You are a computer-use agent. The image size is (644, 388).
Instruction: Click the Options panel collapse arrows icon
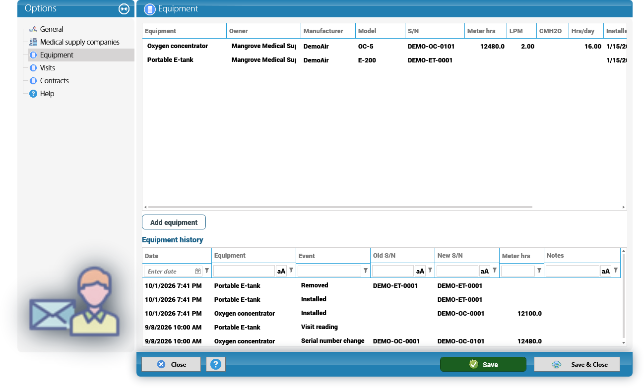(x=124, y=9)
